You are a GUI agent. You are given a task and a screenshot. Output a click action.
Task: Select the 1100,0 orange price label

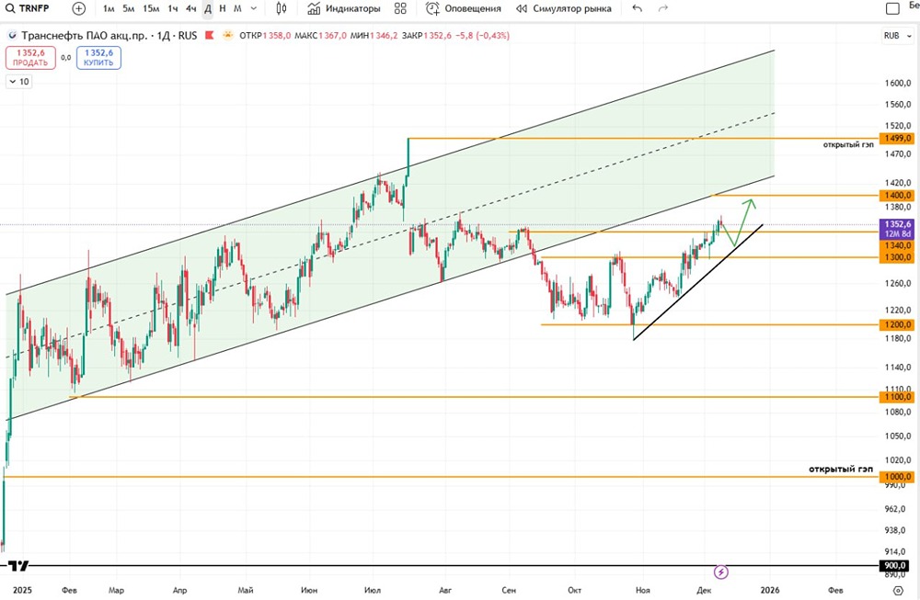click(896, 397)
